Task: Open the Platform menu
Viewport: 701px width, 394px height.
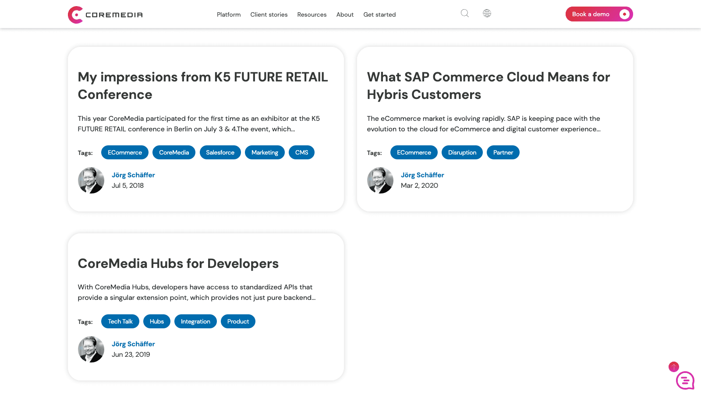Action: click(229, 14)
